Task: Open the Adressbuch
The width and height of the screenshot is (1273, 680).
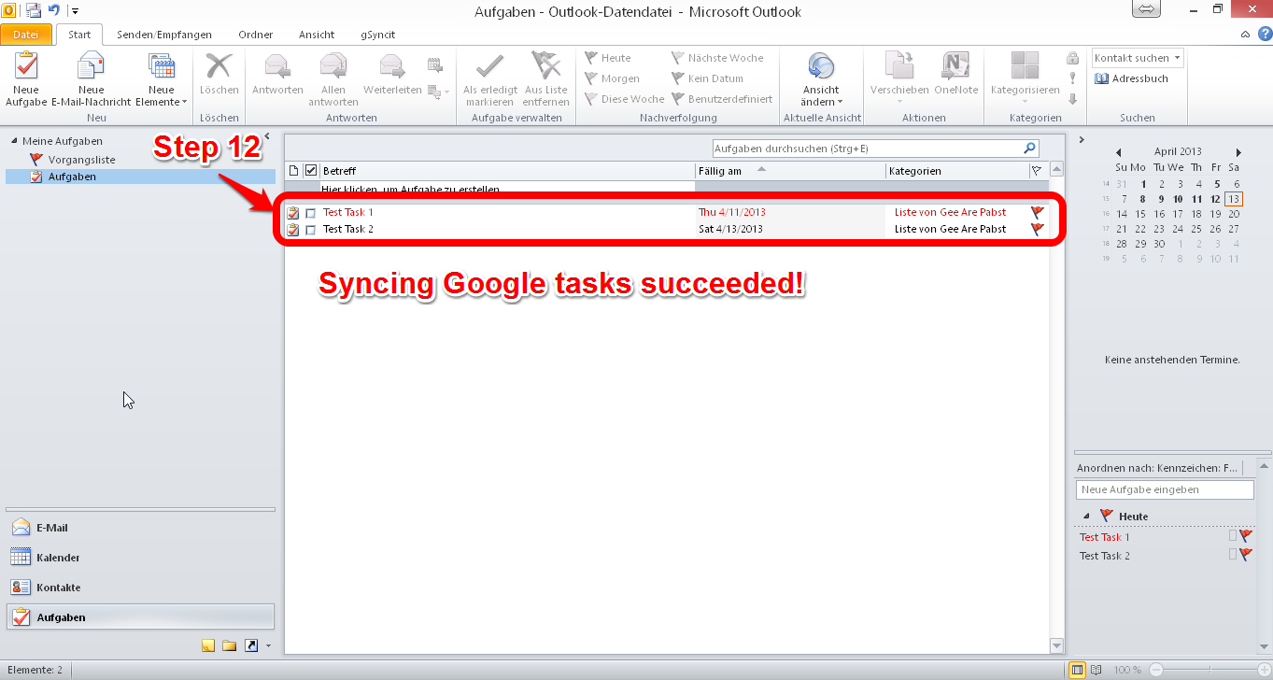Action: click(1131, 79)
